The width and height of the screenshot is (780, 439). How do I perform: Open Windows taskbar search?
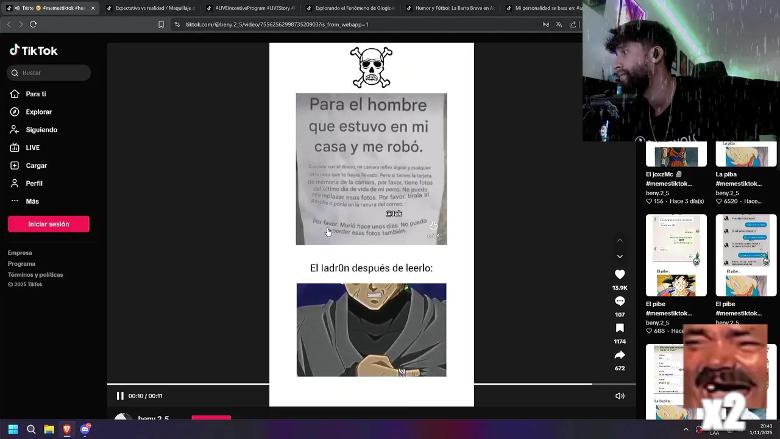click(x=31, y=429)
